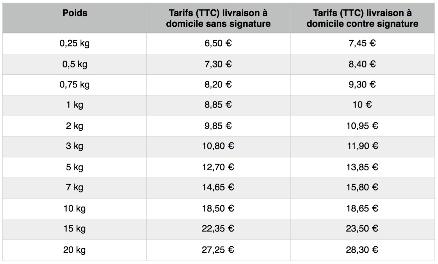The width and height of the screenshot is (438, 264).
Task: Click the 8,40 € price cell
Action: click(362, 64)
